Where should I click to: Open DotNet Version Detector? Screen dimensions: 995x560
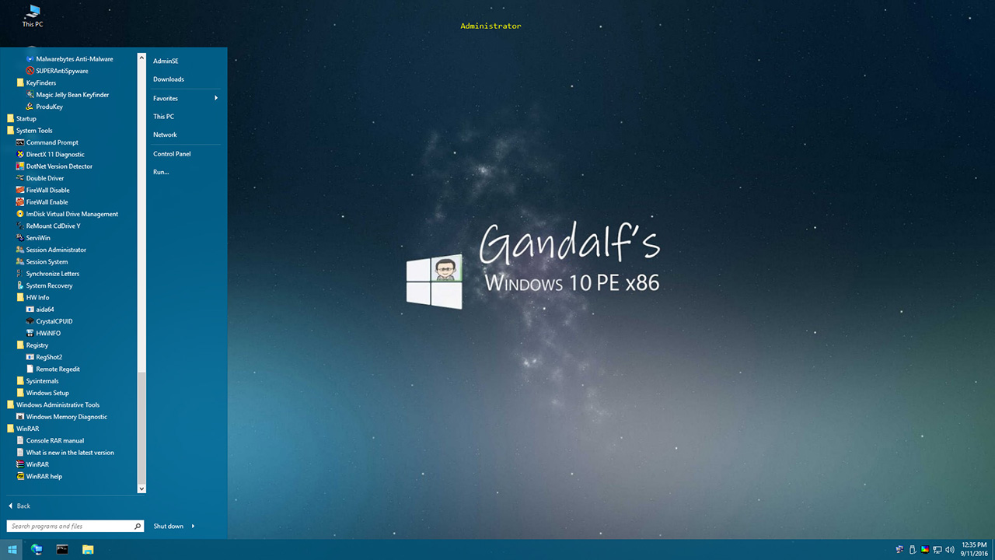tap(54, 166)
